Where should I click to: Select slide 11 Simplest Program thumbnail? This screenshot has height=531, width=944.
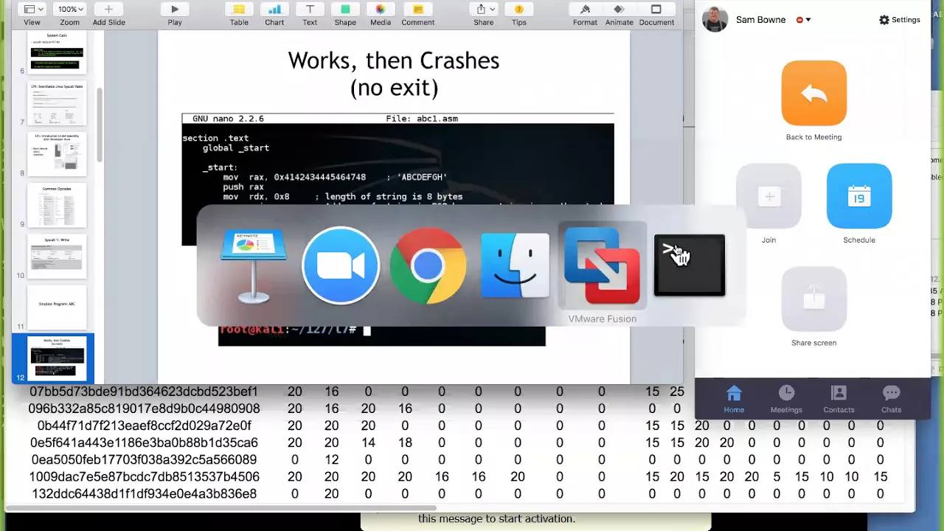[x=57, y=308]
